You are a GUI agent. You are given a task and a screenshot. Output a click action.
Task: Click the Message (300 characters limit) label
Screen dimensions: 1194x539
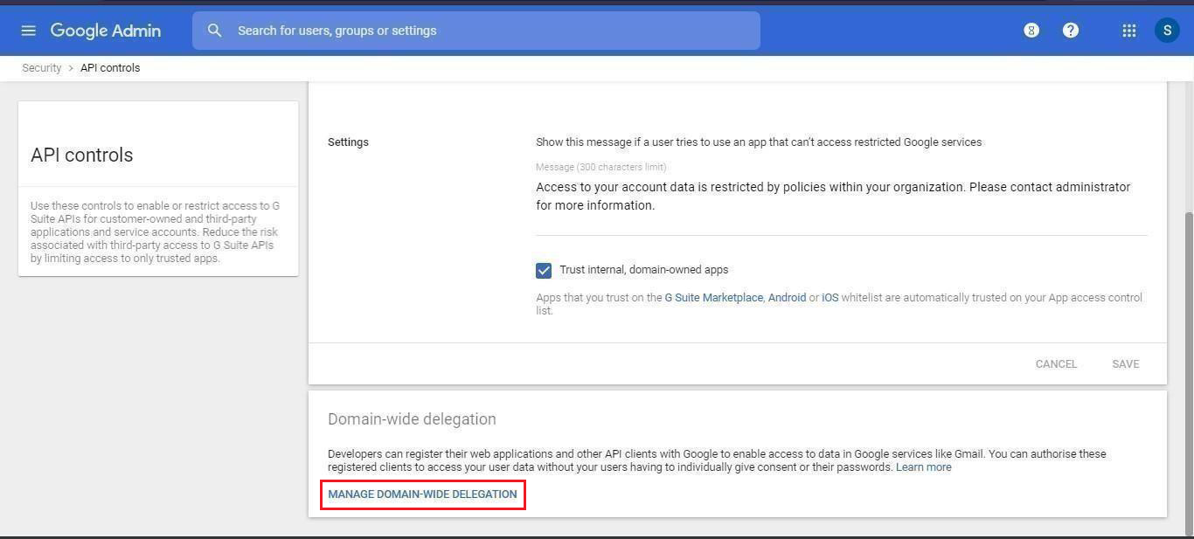coord(601,167)
